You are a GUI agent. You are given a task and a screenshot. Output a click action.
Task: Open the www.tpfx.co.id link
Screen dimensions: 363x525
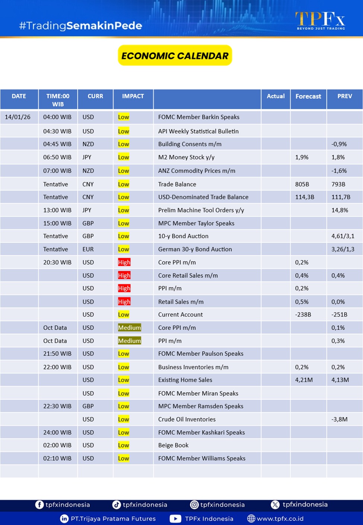(x=280, y=519)
